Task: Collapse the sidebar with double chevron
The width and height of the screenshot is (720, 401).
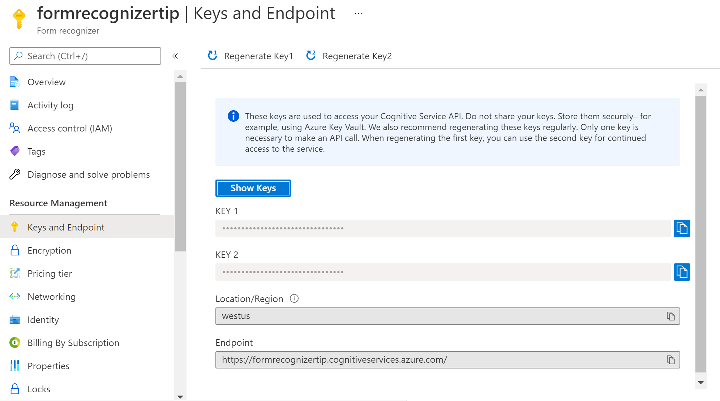Action: coord(175,56)
